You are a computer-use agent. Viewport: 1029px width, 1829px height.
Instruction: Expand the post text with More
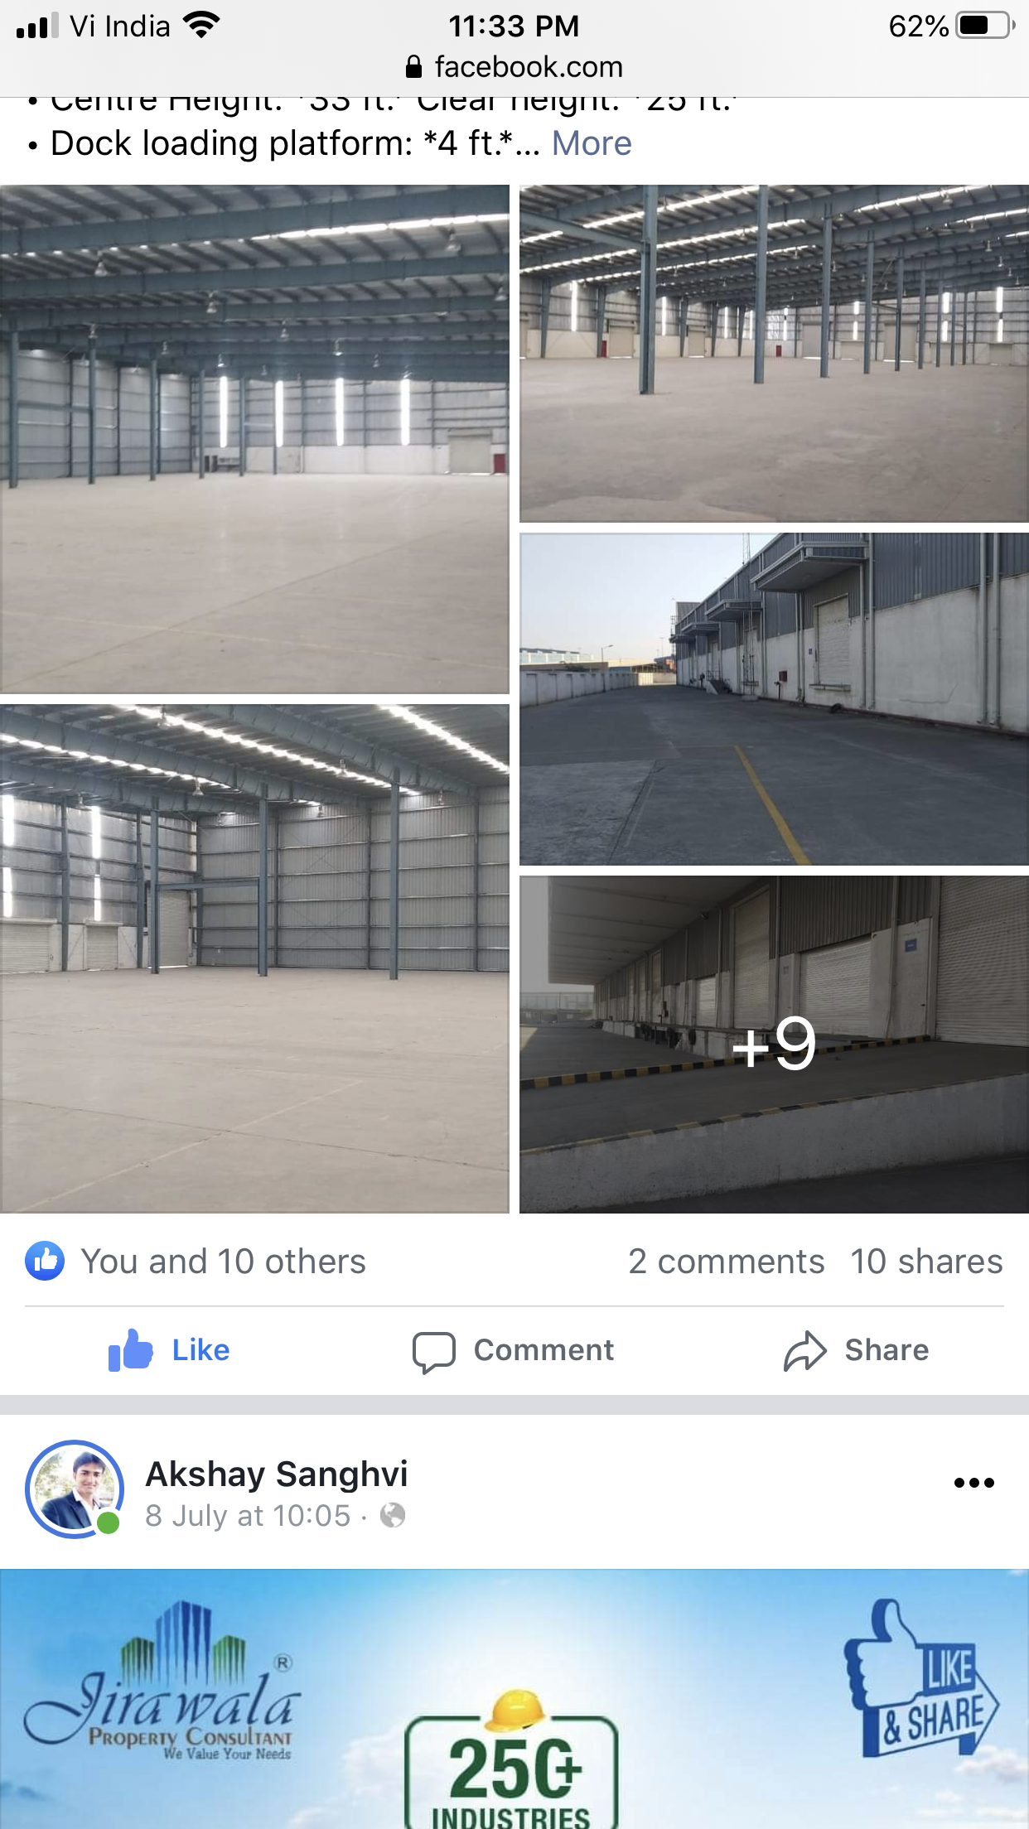click(592, 143)
